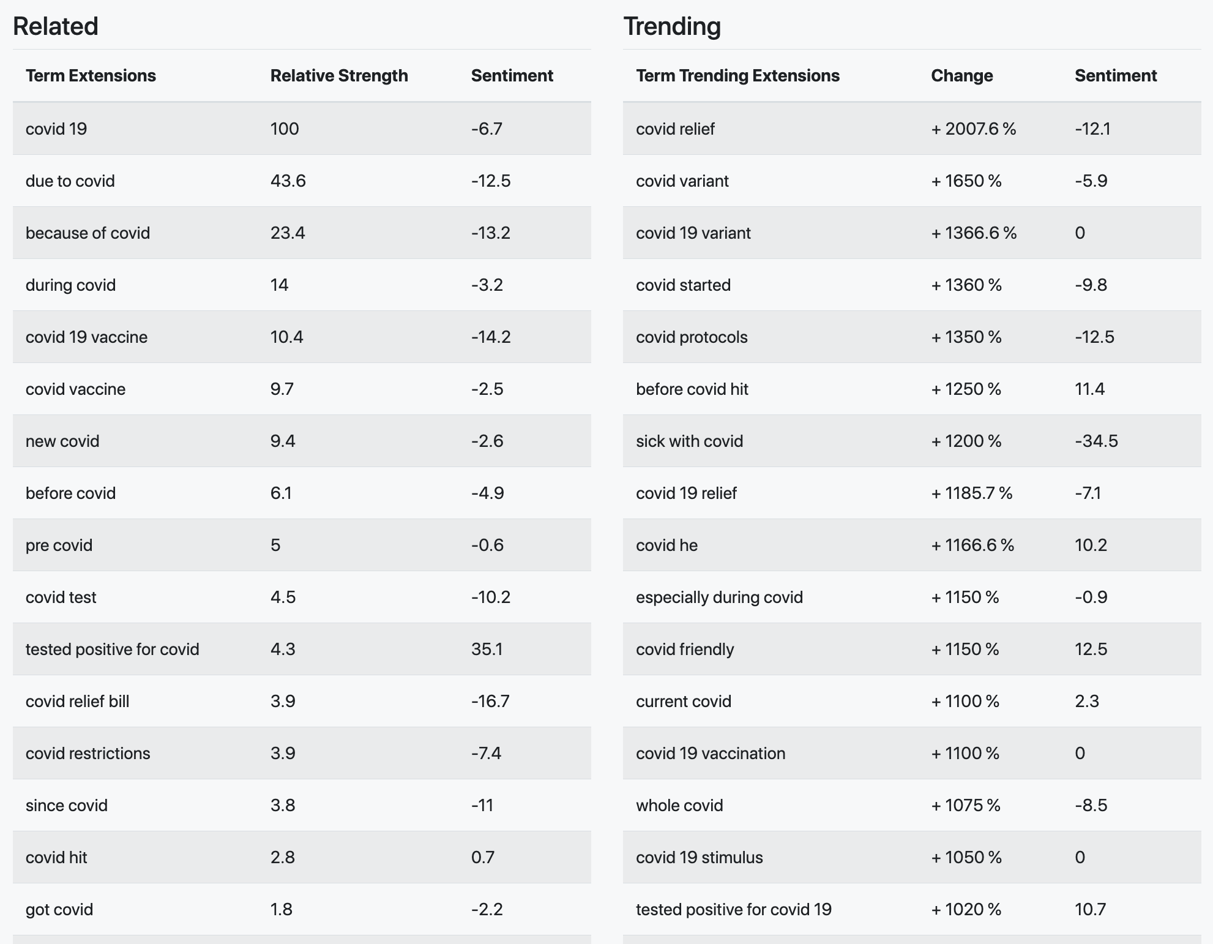Click the 'covid relief' trending term
The image size is (1213, 944).
[x=675, y=129]
